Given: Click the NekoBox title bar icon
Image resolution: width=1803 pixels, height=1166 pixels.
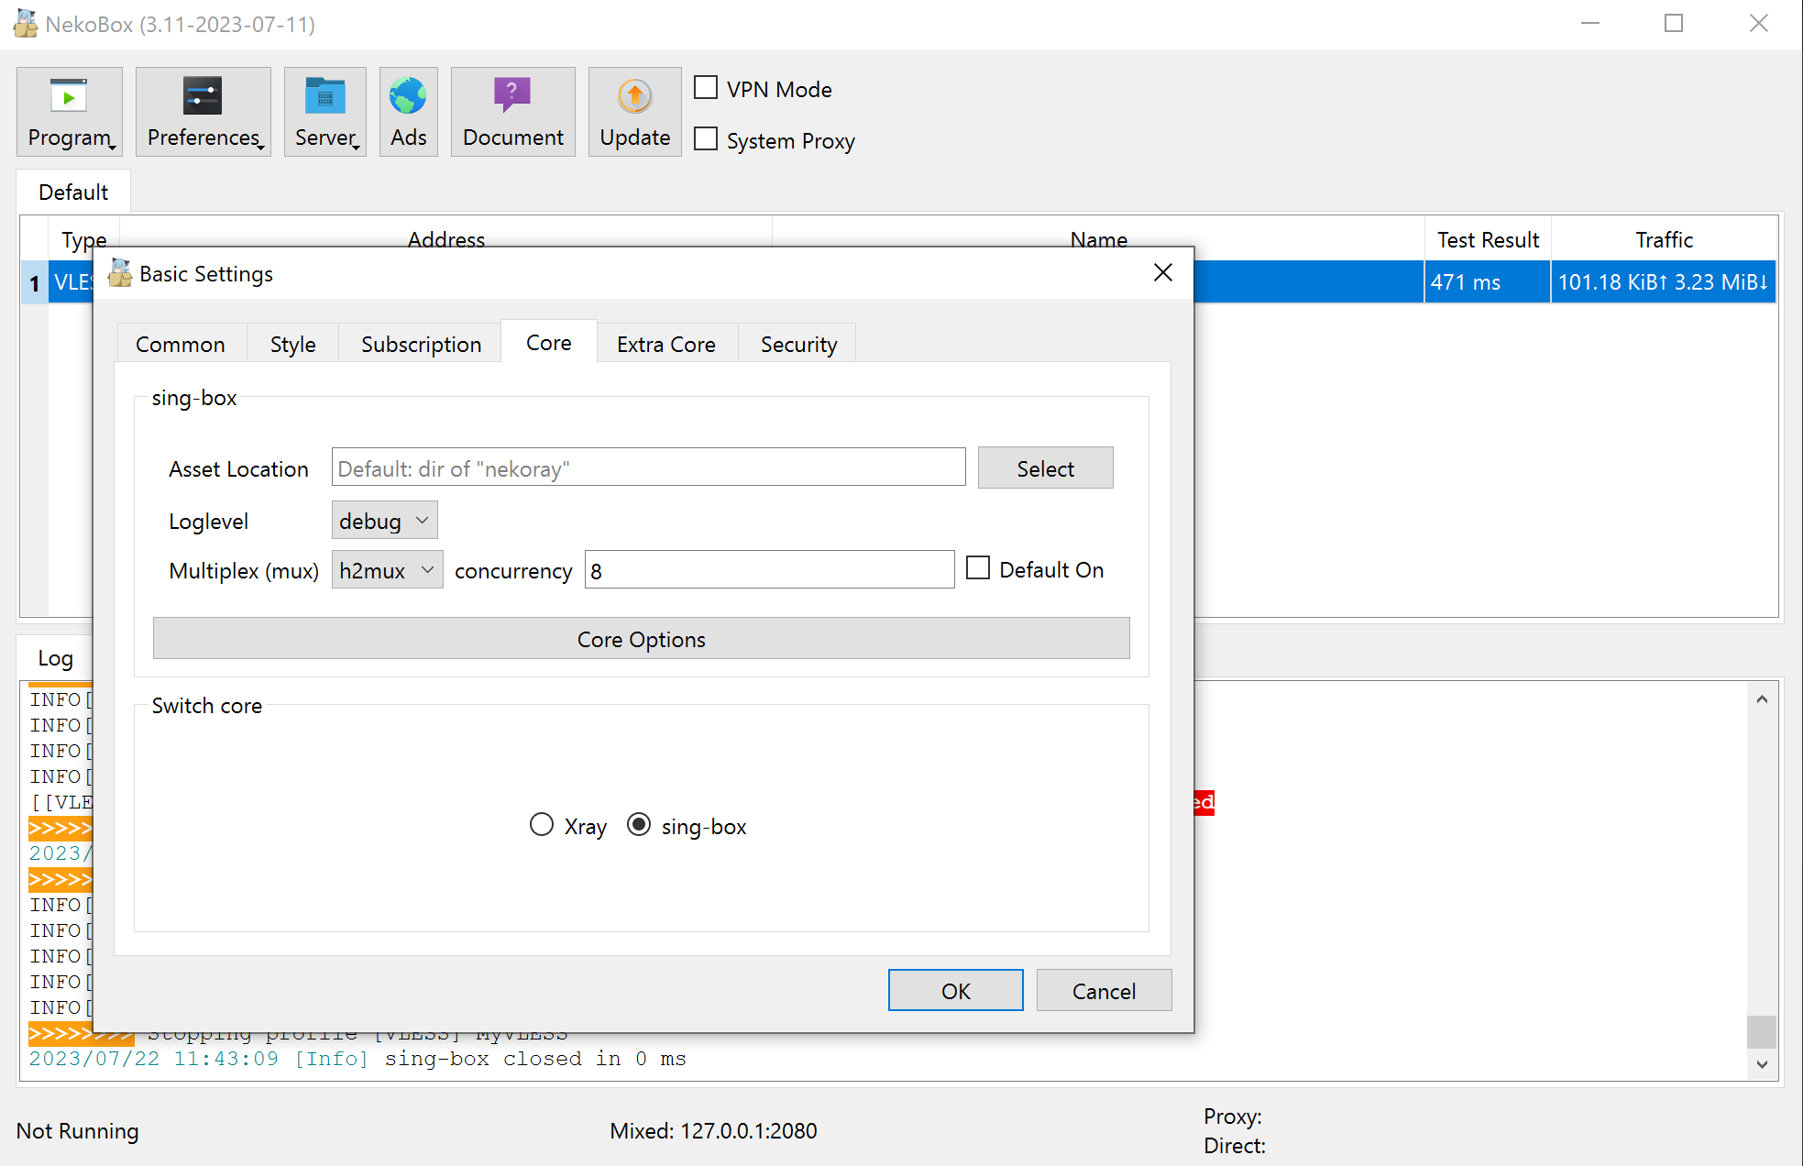Looking at the screenshot, I should (26, 24).
